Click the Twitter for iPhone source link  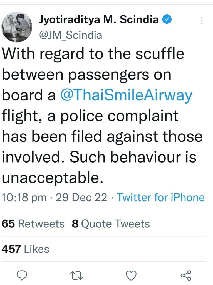click(160, 198)
